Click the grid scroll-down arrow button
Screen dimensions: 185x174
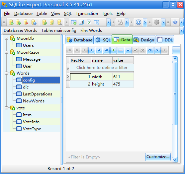pyautogui.click(x=175, y=160)
